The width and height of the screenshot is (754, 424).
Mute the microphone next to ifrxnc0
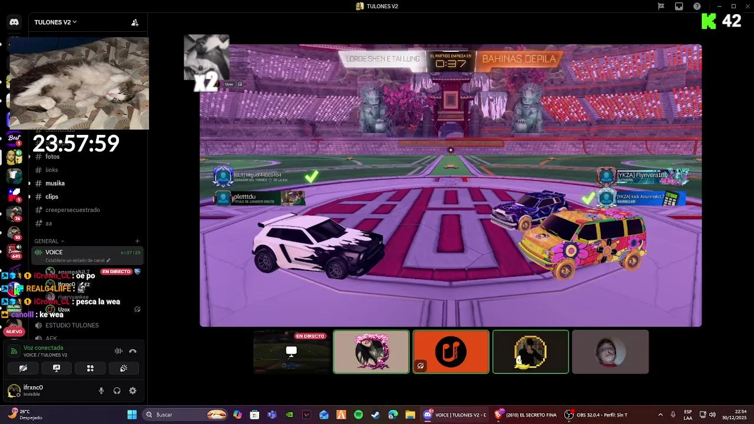click(x=101, y=390)
